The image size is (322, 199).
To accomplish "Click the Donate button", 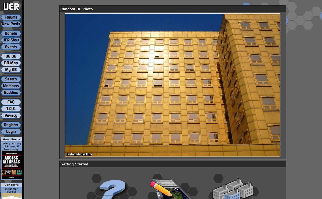I will point(11,33).
